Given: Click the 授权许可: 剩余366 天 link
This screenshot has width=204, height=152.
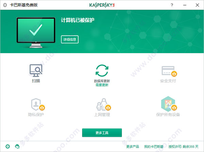Looking at the screenshot, I should (184, 147).
